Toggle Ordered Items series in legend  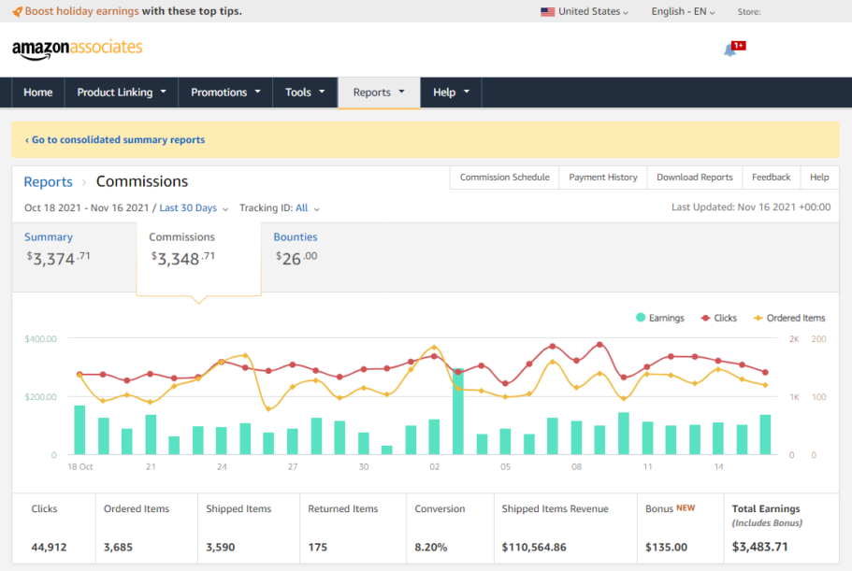click(x=788, y=318)
